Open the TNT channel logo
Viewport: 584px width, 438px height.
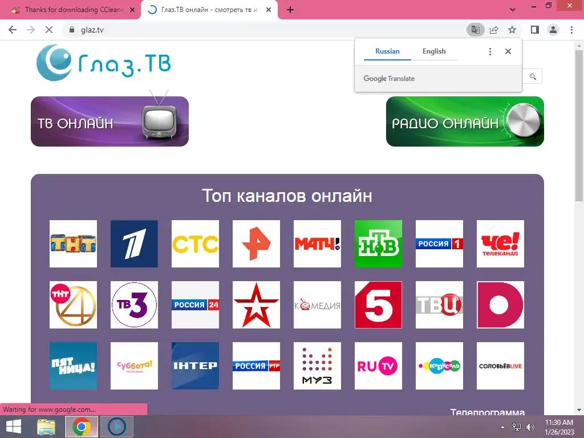[73, 244]
